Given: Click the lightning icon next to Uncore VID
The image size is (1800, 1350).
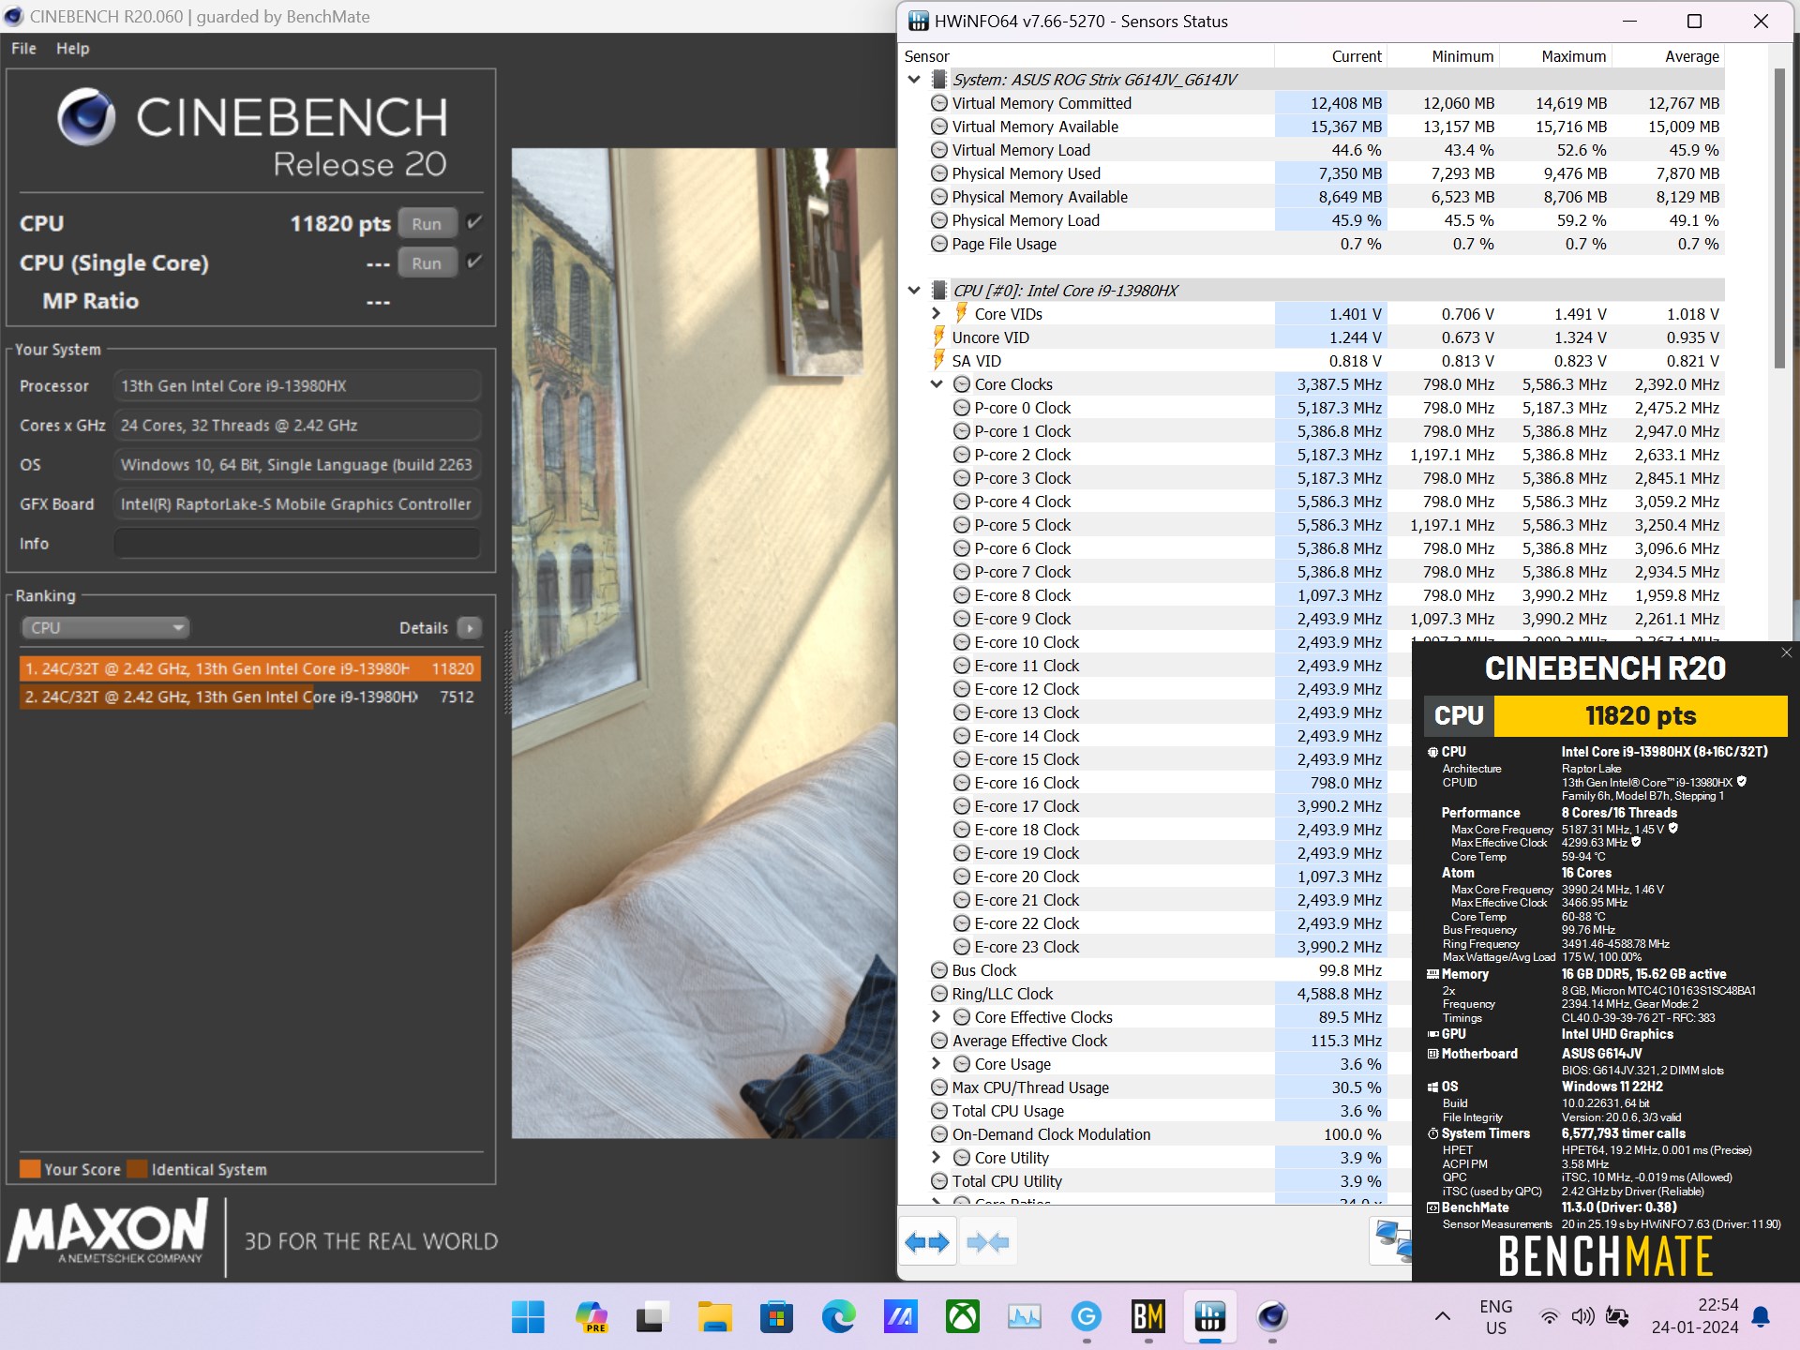Looking at the screenshot, I should [938, 337].
